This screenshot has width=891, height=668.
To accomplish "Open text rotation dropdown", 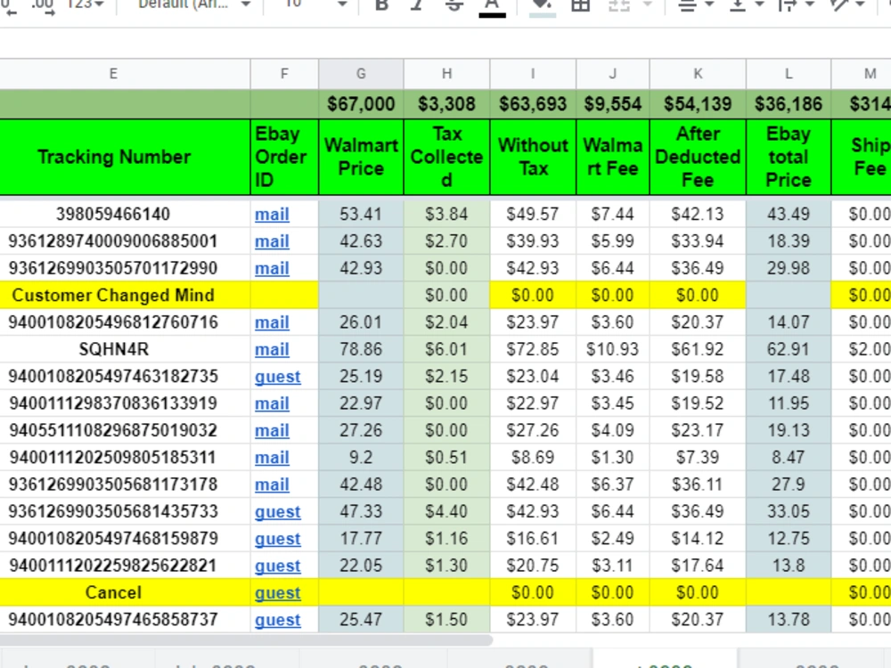I will point(846,5).
